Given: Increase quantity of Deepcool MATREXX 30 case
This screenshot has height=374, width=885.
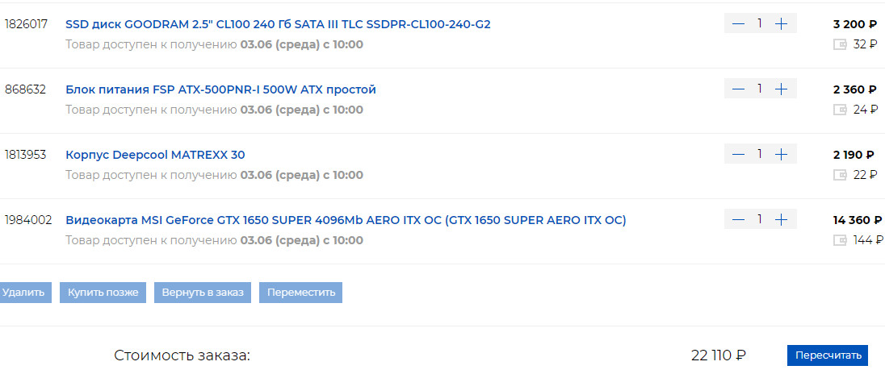Looking at the screenshot, I should click(x=781, y=154).
